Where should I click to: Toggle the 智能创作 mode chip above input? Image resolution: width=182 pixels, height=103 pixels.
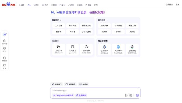[x=57, y=84]
